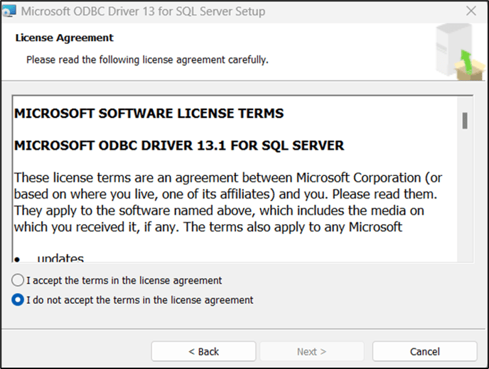Cancel the driver installation
489x369 pixels.
point(424,351)
